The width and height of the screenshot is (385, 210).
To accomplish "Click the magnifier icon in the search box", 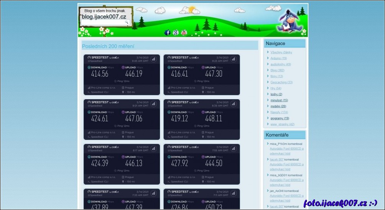I will (127, 23).
